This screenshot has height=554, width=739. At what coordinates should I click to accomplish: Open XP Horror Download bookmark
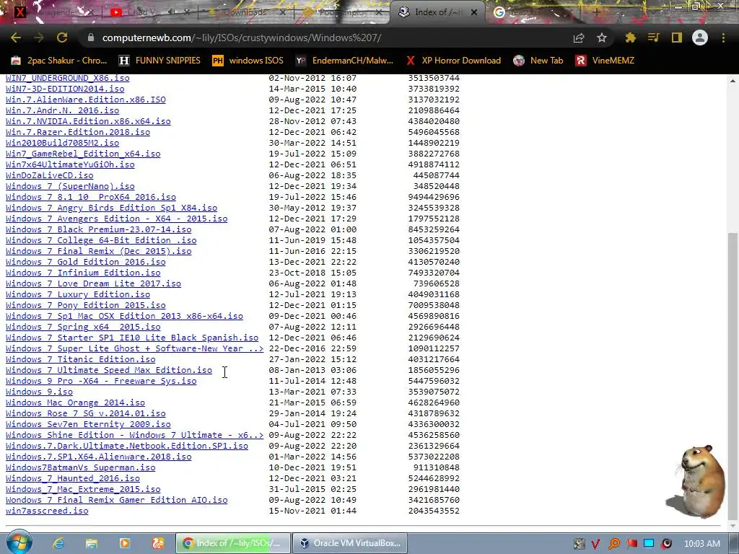click(453, 61)
